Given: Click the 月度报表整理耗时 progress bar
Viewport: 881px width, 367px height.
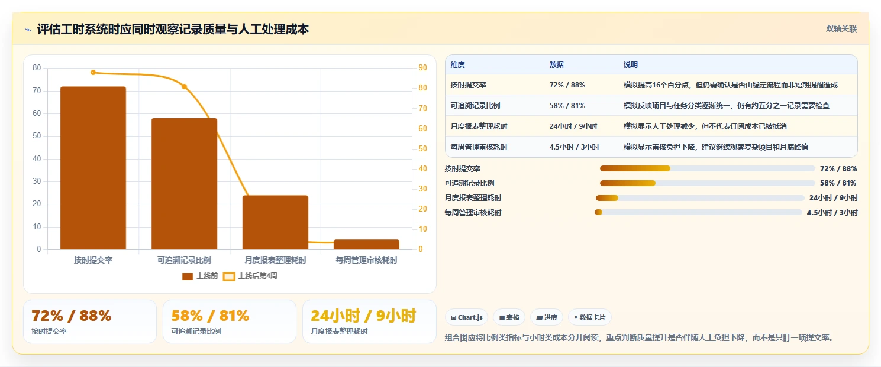Looking at the screenshot, I should pyautogui.click(x=700, y=198).
